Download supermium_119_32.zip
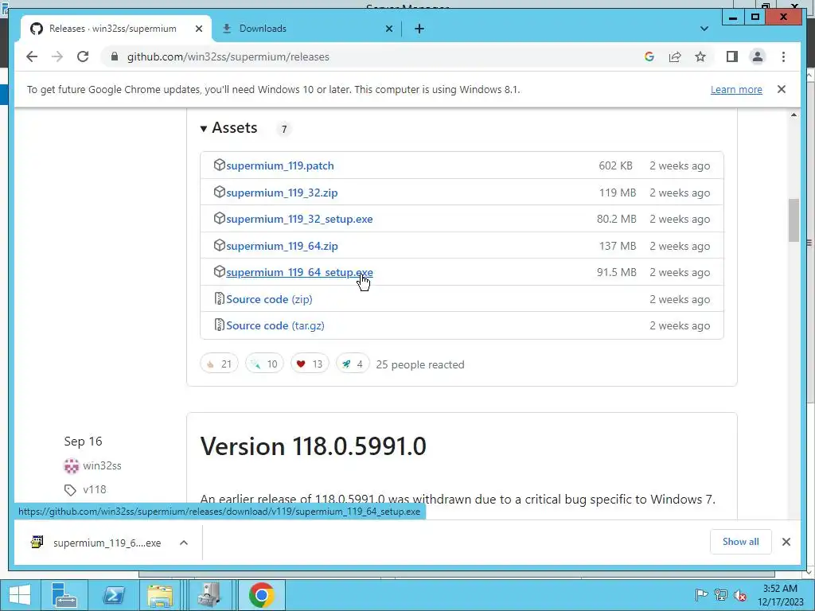 282,193
